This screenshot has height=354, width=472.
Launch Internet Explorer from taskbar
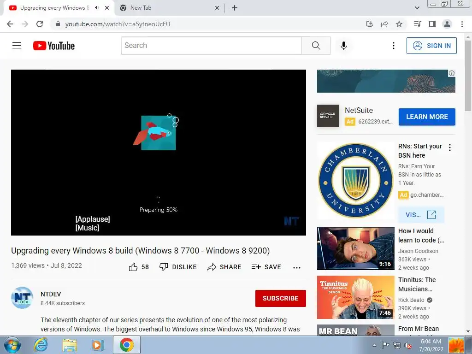pos(41,345)
